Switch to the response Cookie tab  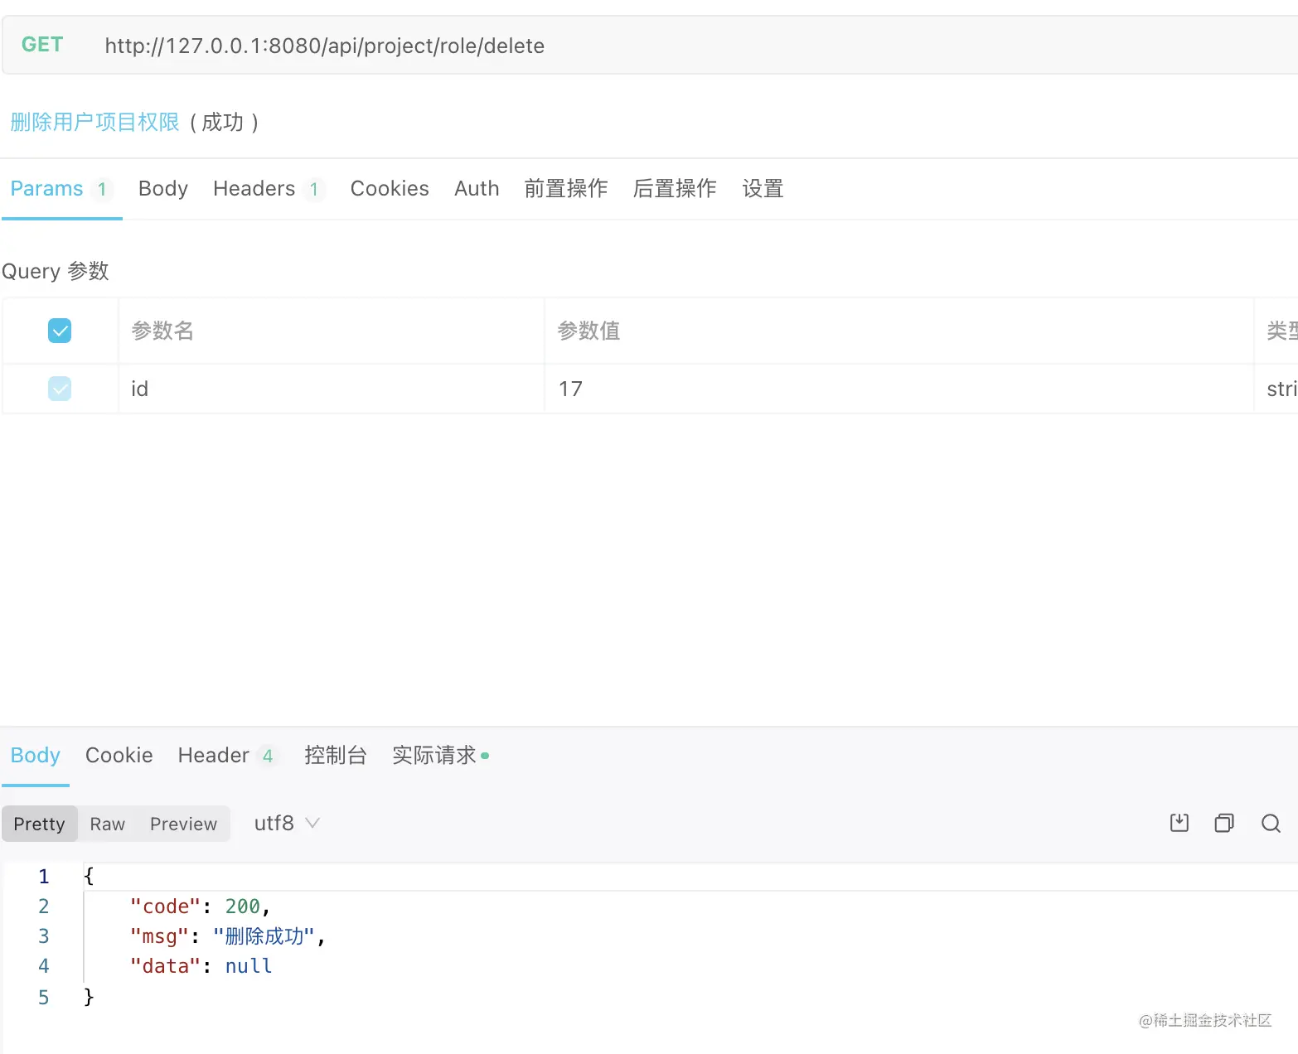coord(119,756)
